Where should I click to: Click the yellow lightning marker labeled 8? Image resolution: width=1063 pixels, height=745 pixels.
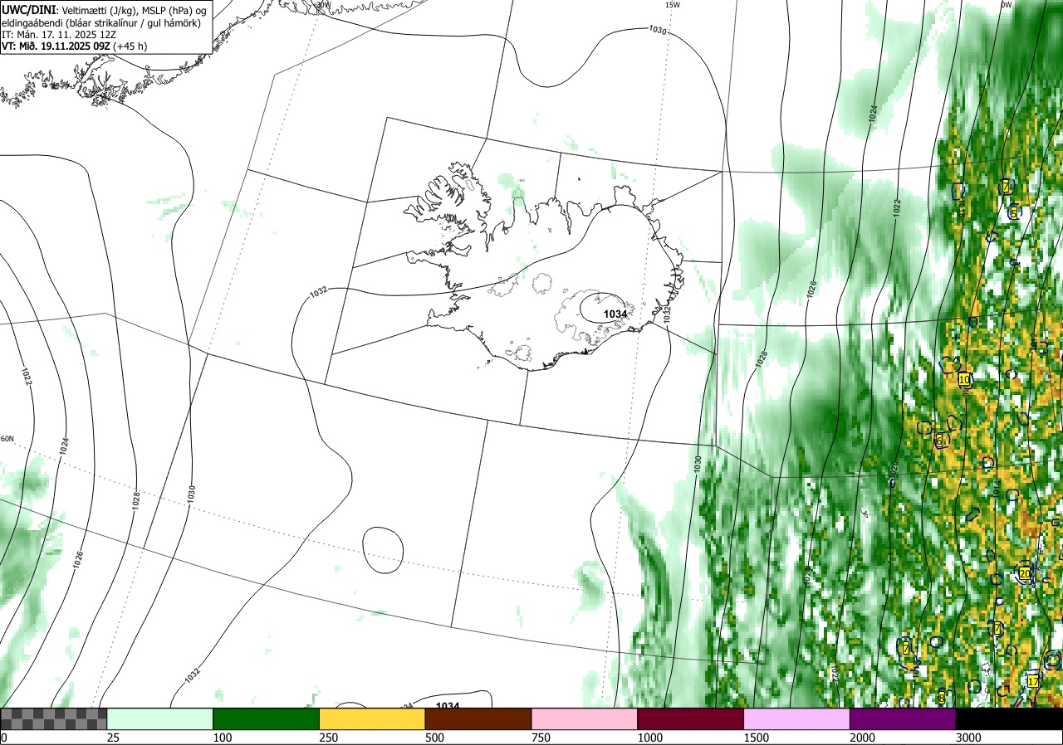(x=942, y=699)
